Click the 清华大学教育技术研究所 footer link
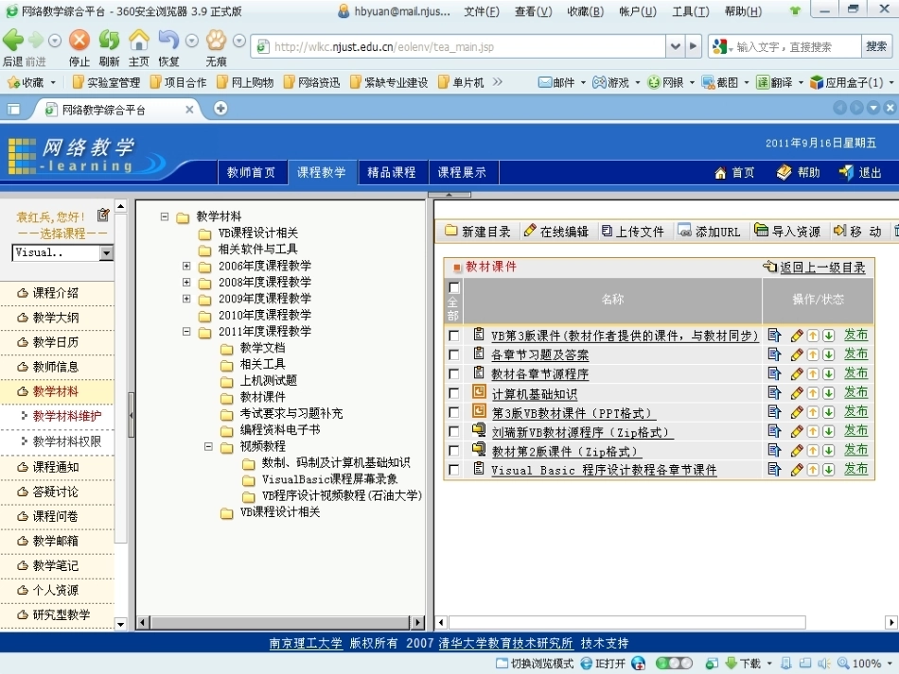 point(505,643)
